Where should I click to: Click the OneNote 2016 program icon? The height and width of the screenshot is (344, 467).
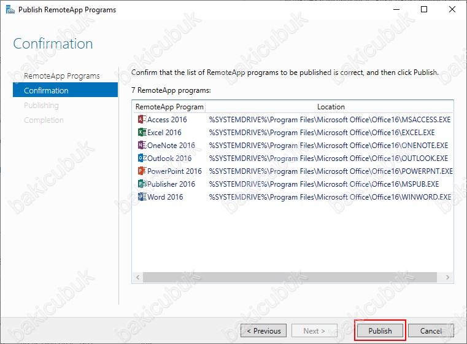(142, 145)
